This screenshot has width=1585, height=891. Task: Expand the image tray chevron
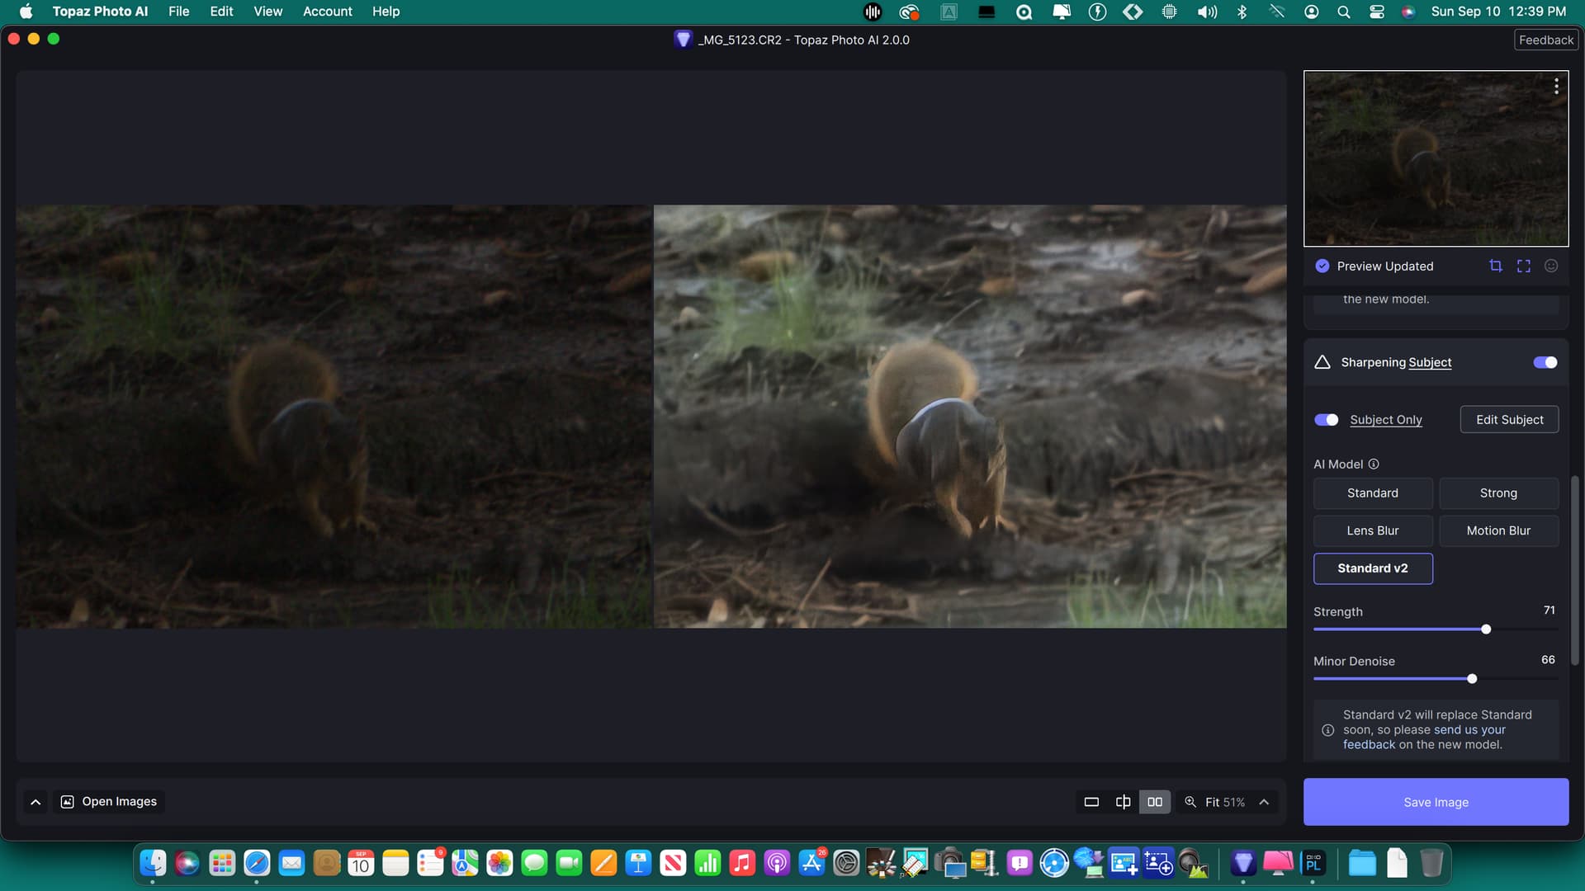tap(35, 802)
